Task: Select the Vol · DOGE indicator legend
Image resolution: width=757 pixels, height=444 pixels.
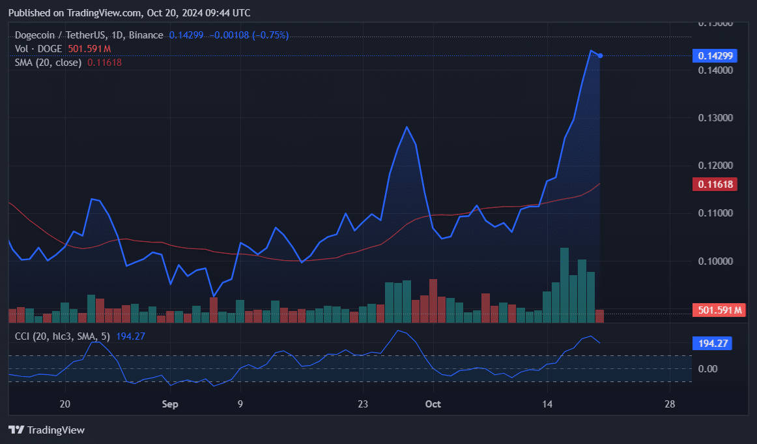Action: [38, 49]
